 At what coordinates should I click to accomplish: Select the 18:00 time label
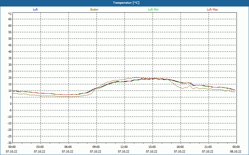(180, 147)
